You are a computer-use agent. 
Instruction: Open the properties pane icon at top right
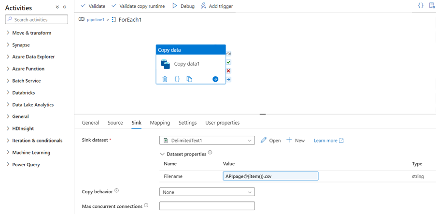click(x=432, y=6)
